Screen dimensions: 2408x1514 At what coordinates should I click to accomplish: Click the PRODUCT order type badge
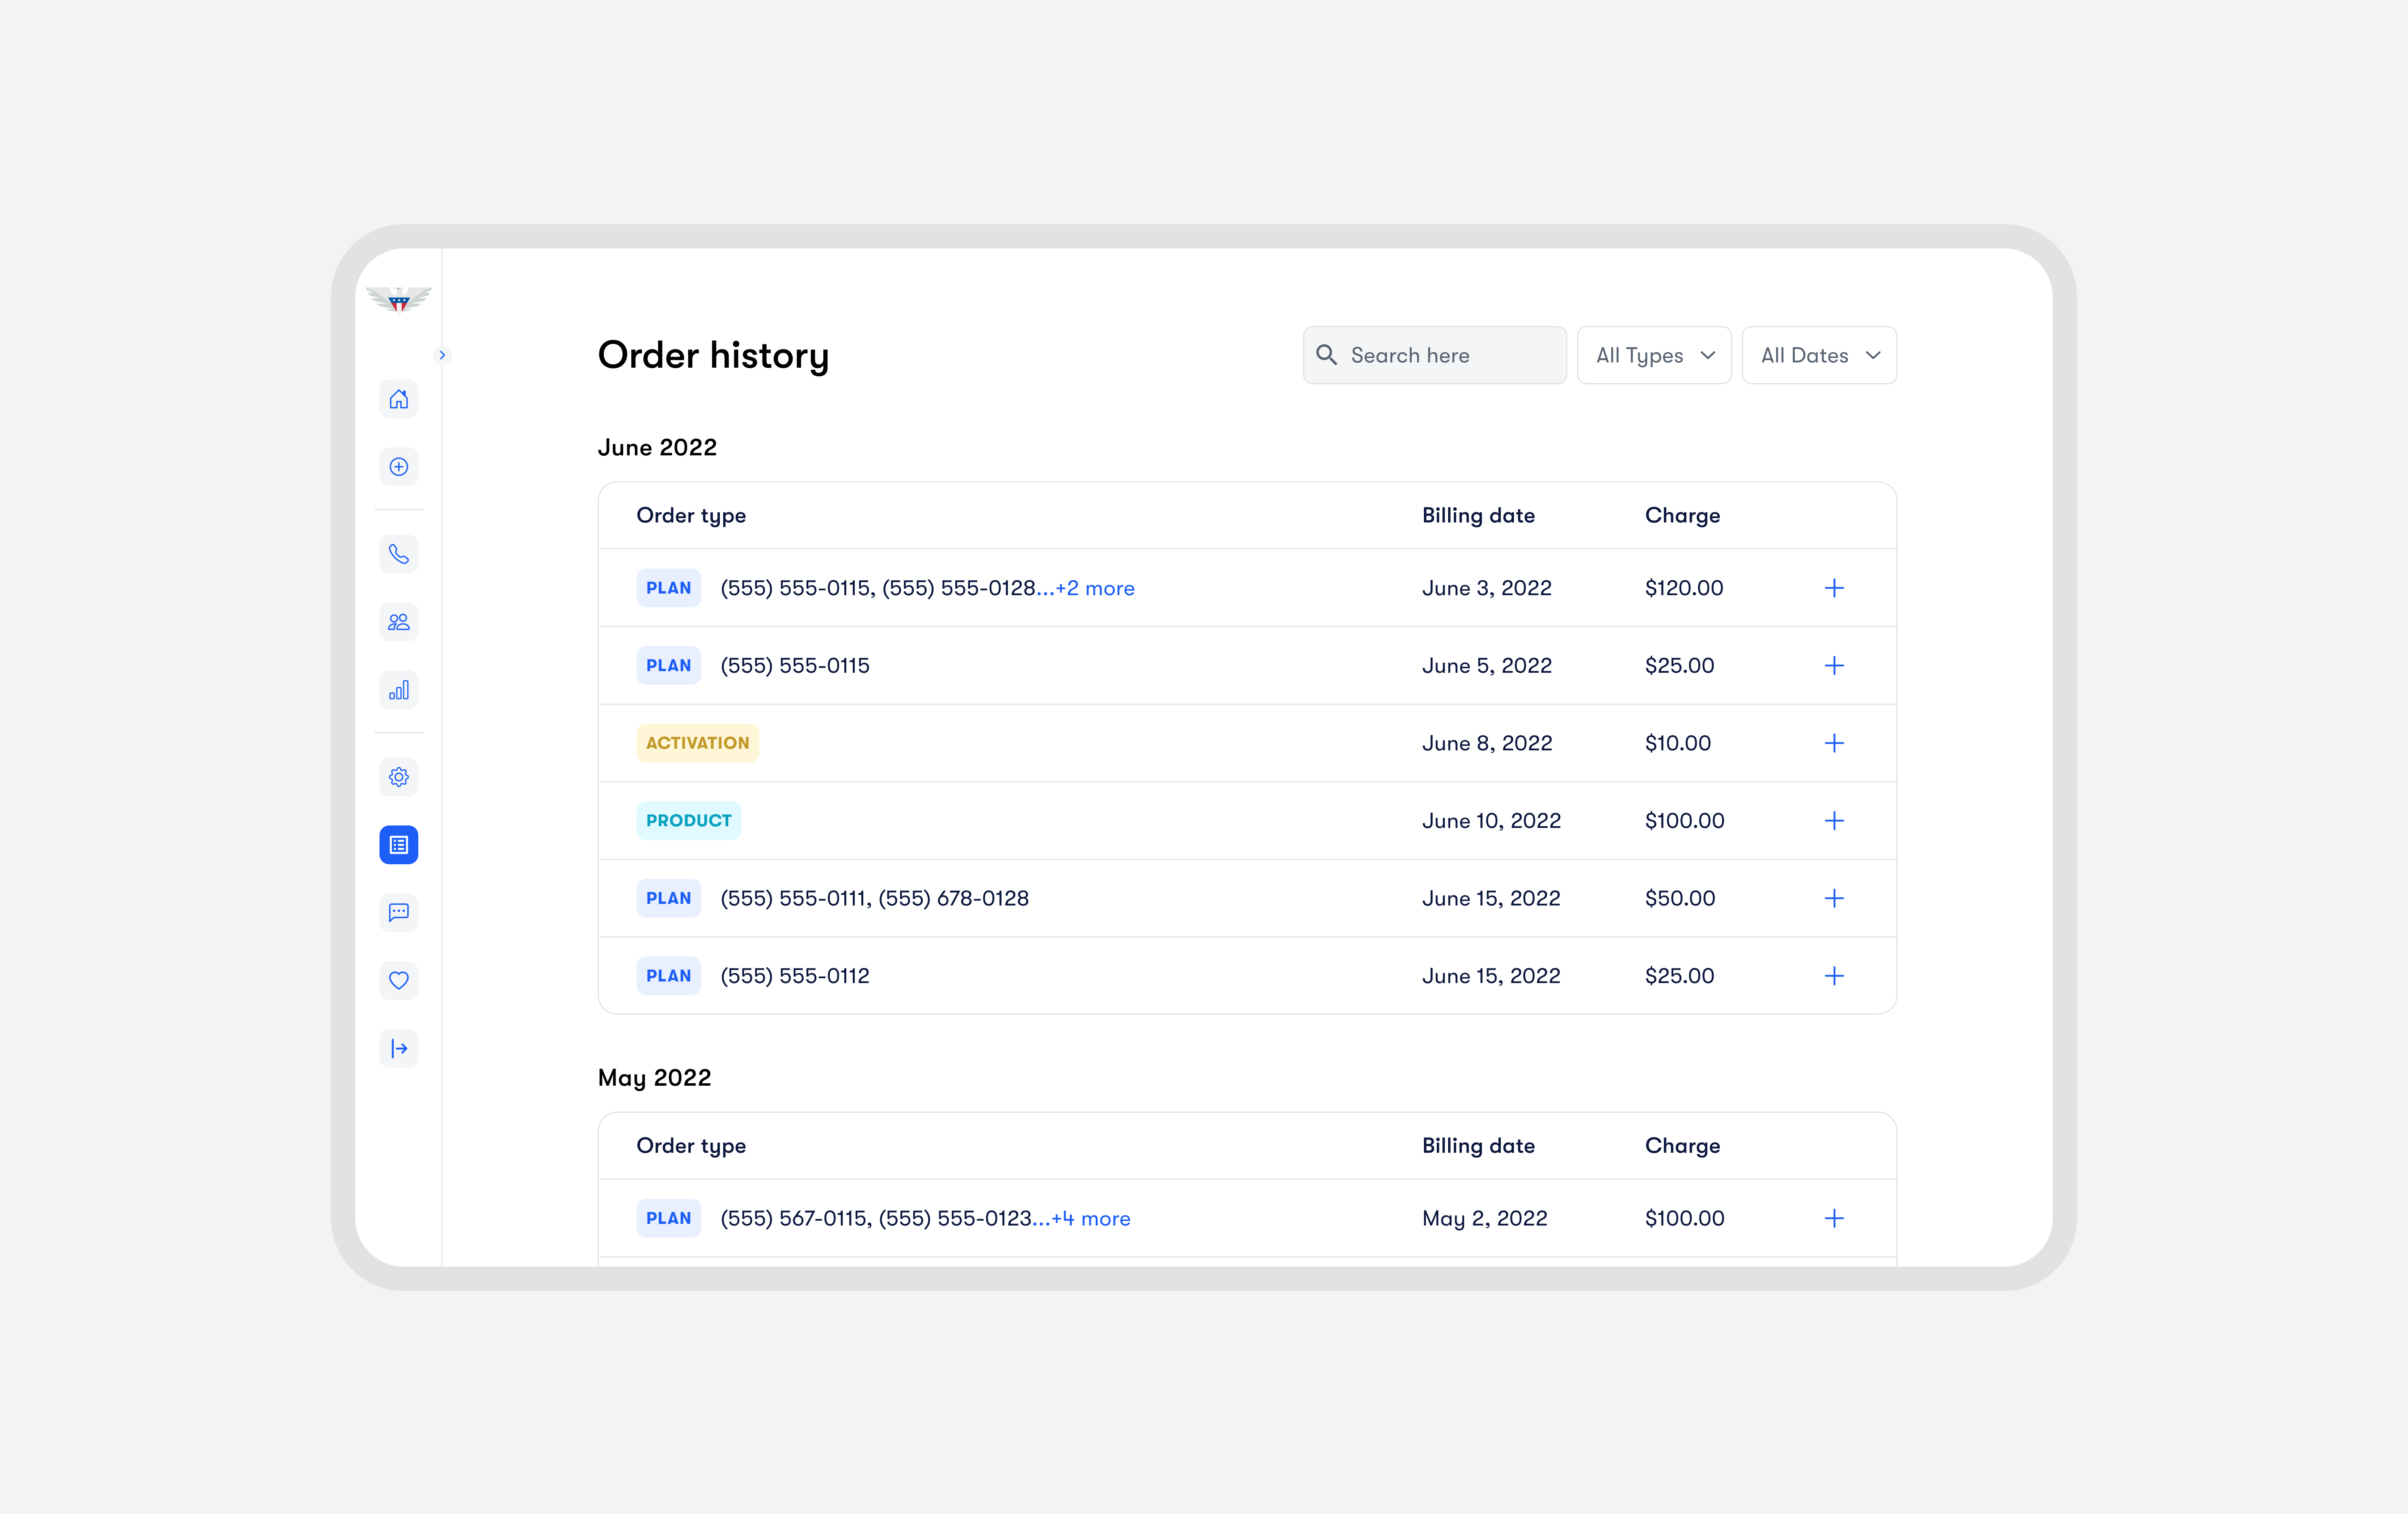coord(689,820)
